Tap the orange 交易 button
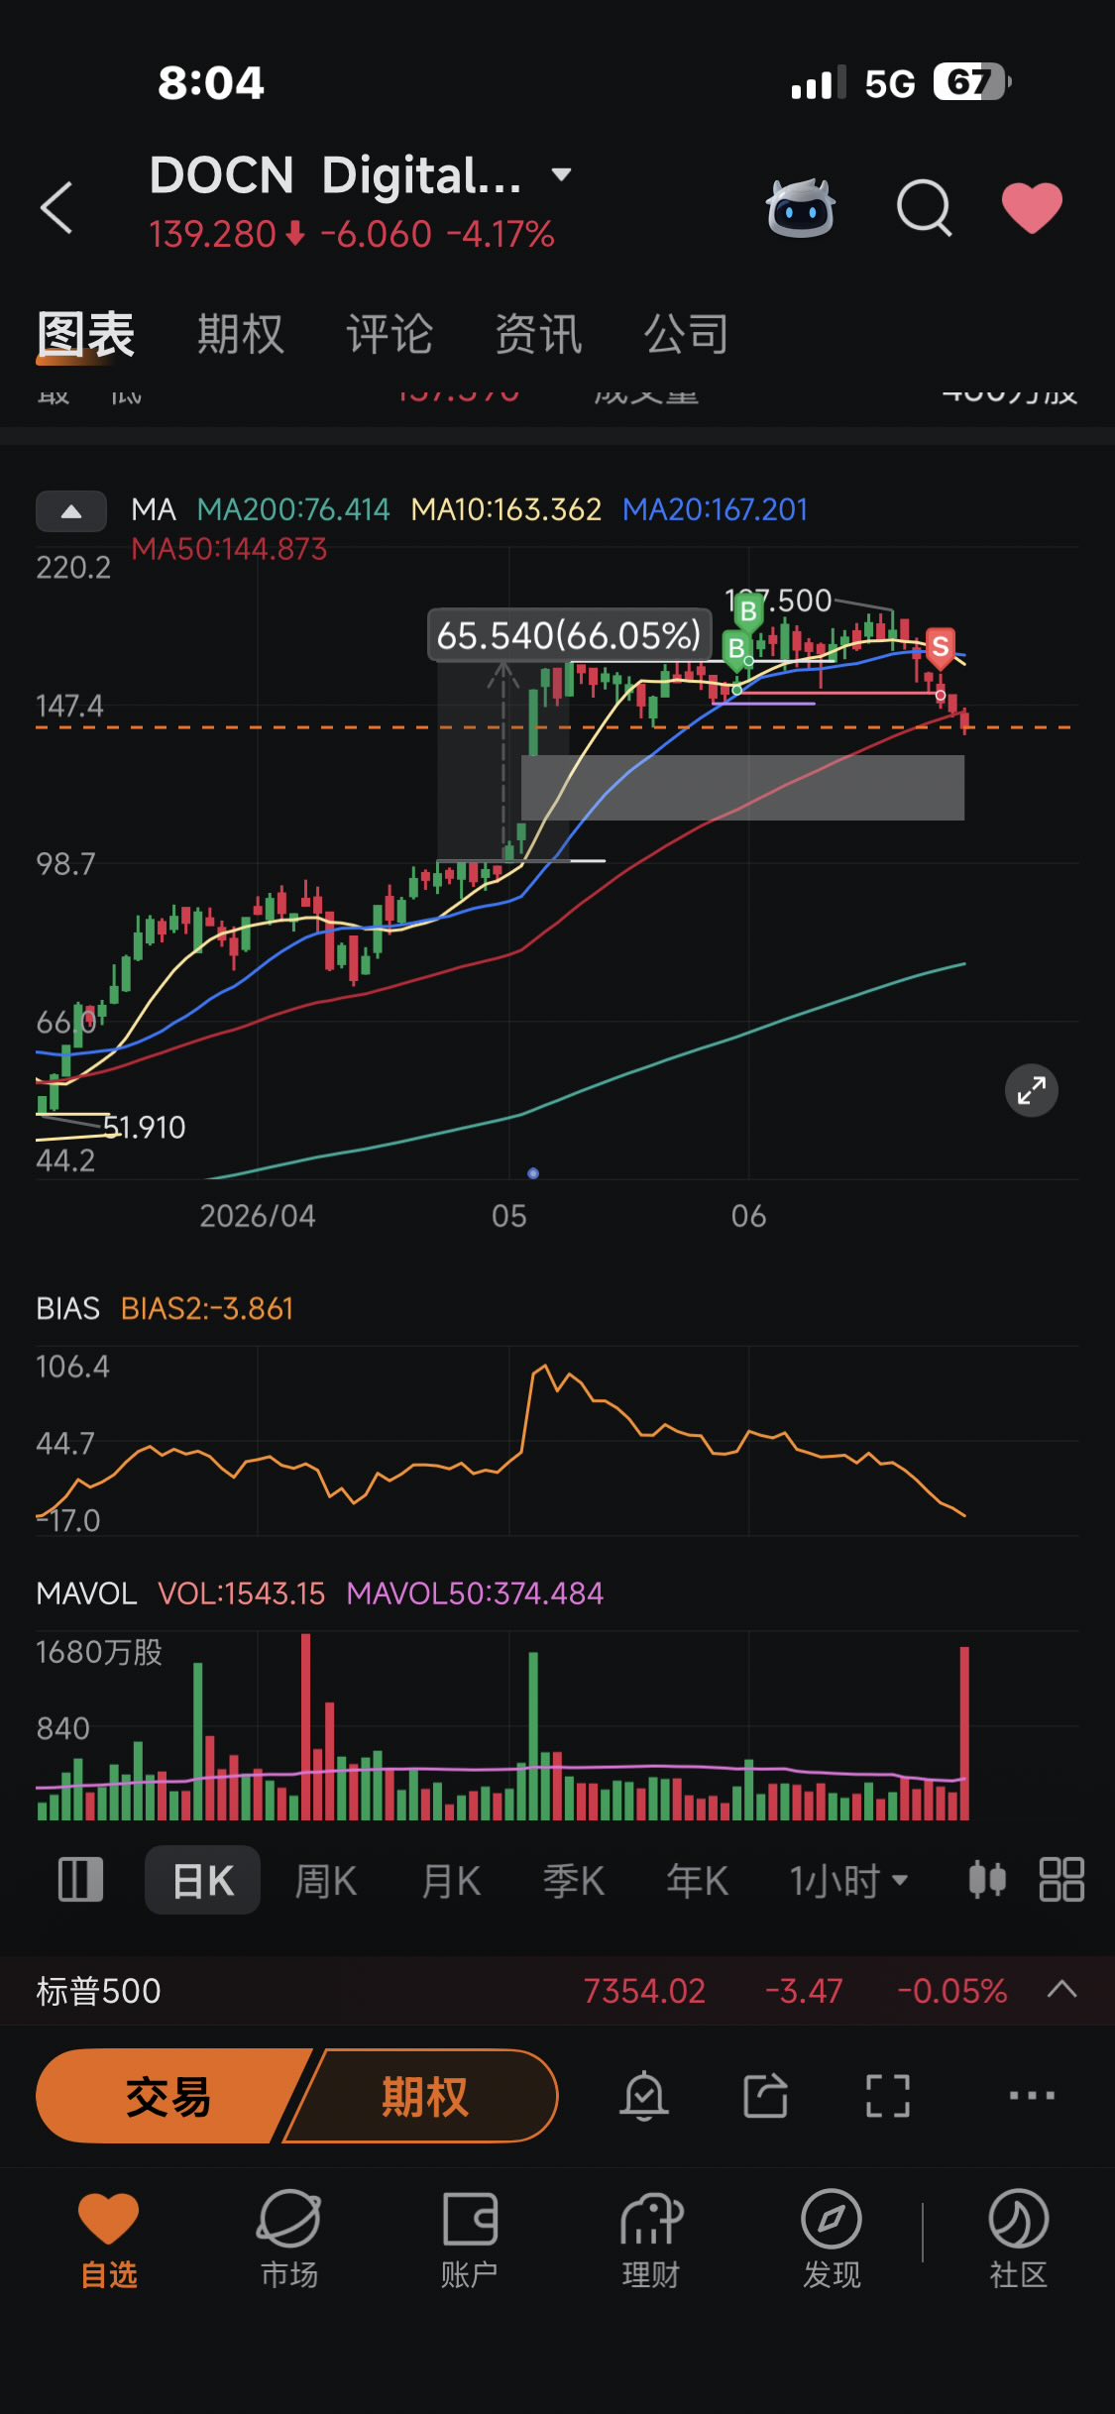The image size is (1115, 2414). (168, 2096)
